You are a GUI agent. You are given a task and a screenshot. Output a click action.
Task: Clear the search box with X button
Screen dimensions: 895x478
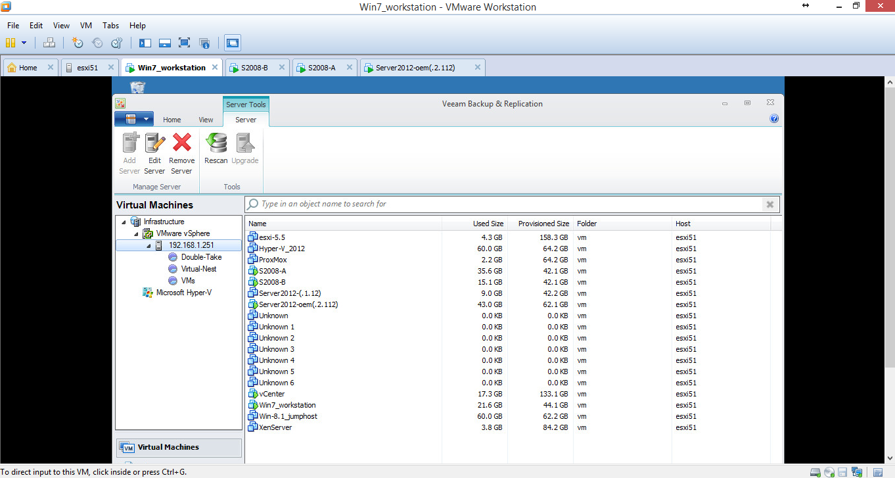770,204
